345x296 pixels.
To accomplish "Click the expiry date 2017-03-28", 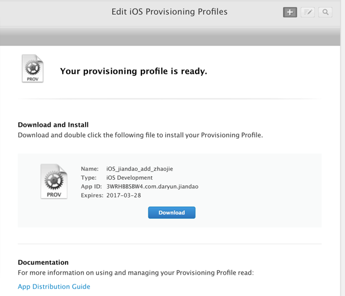I will (124, 195).
